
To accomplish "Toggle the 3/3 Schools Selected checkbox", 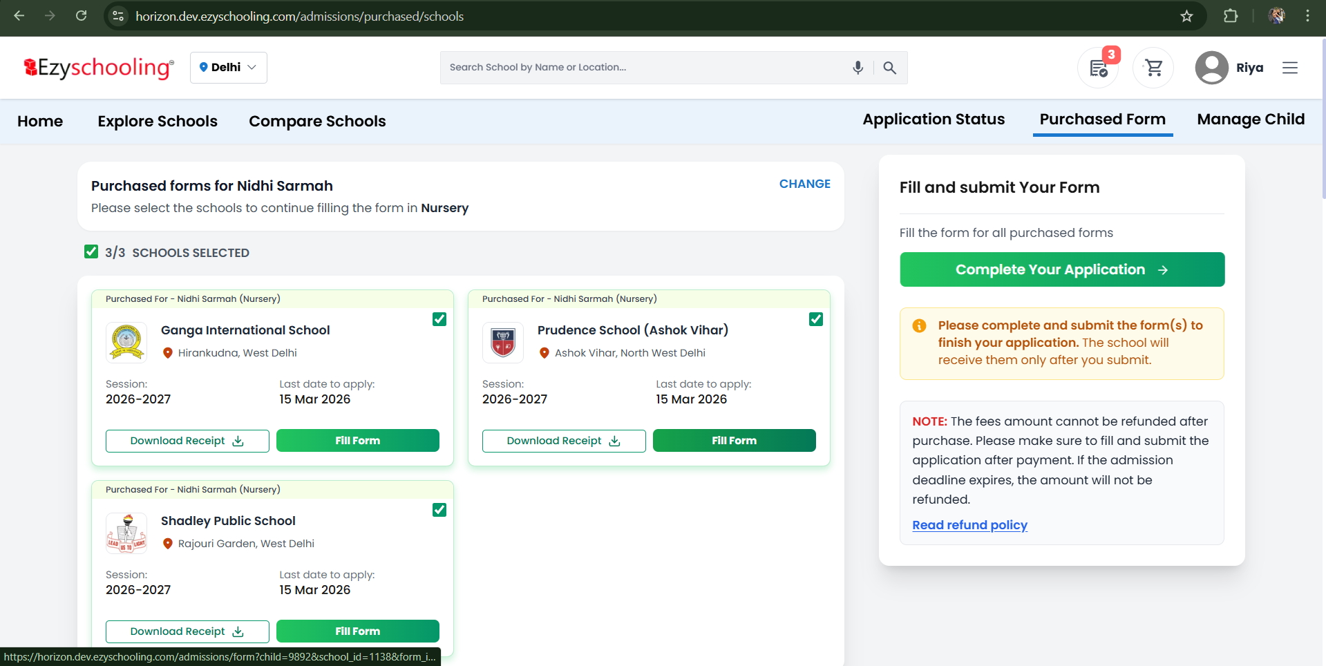I will click(91, 251).
